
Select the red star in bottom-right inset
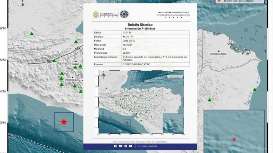pyautogui.click(x=234, y=139)
